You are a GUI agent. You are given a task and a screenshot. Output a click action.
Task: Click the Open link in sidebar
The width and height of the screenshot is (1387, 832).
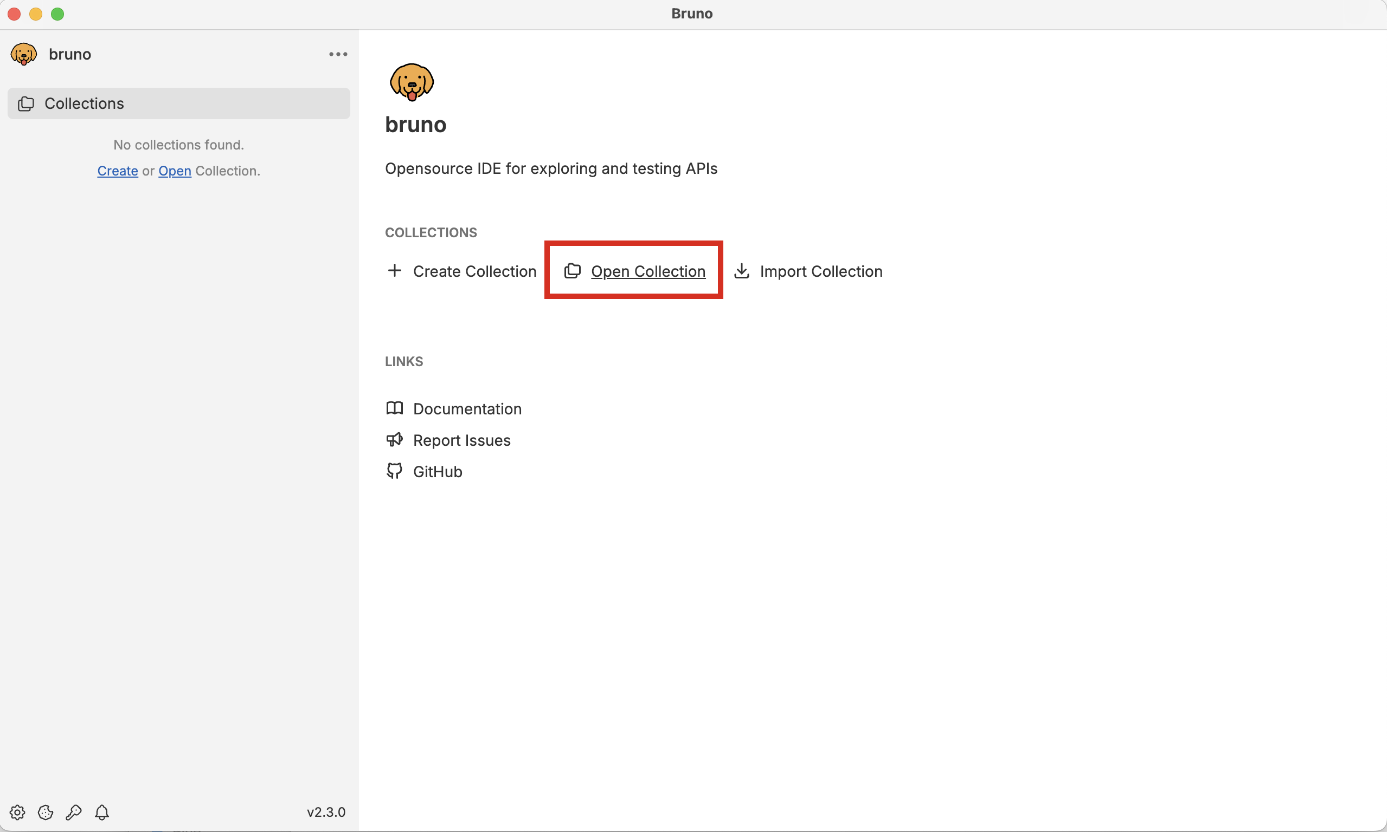pyautogui.click(x=175, y=171)
